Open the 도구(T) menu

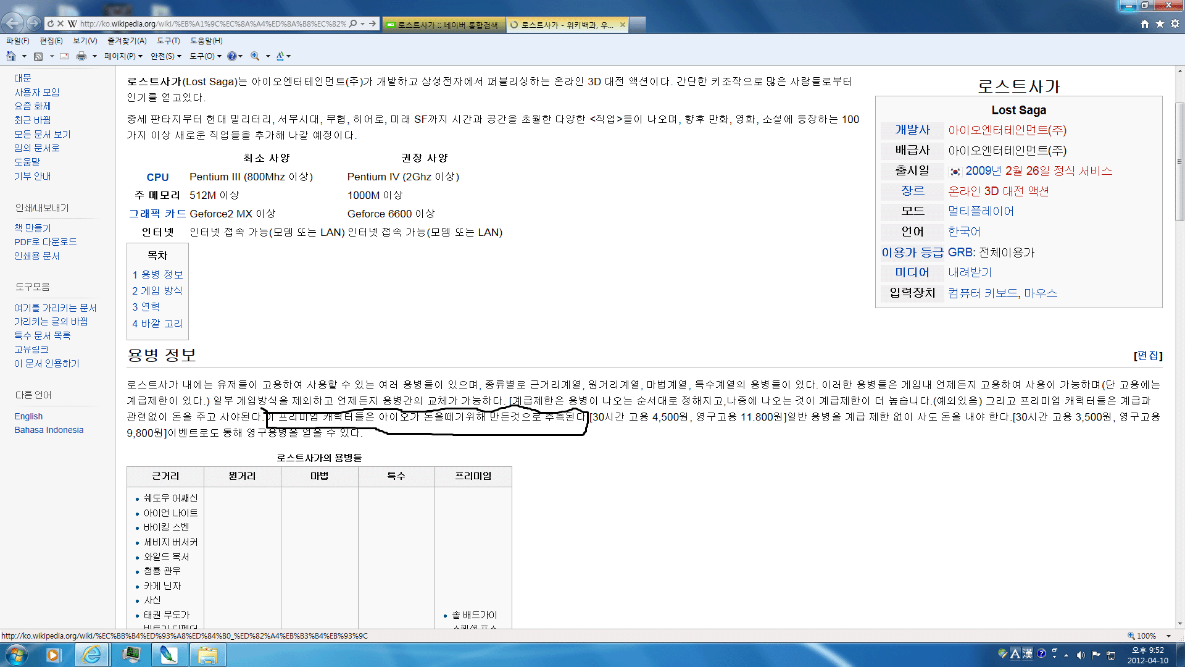(168, 41)
